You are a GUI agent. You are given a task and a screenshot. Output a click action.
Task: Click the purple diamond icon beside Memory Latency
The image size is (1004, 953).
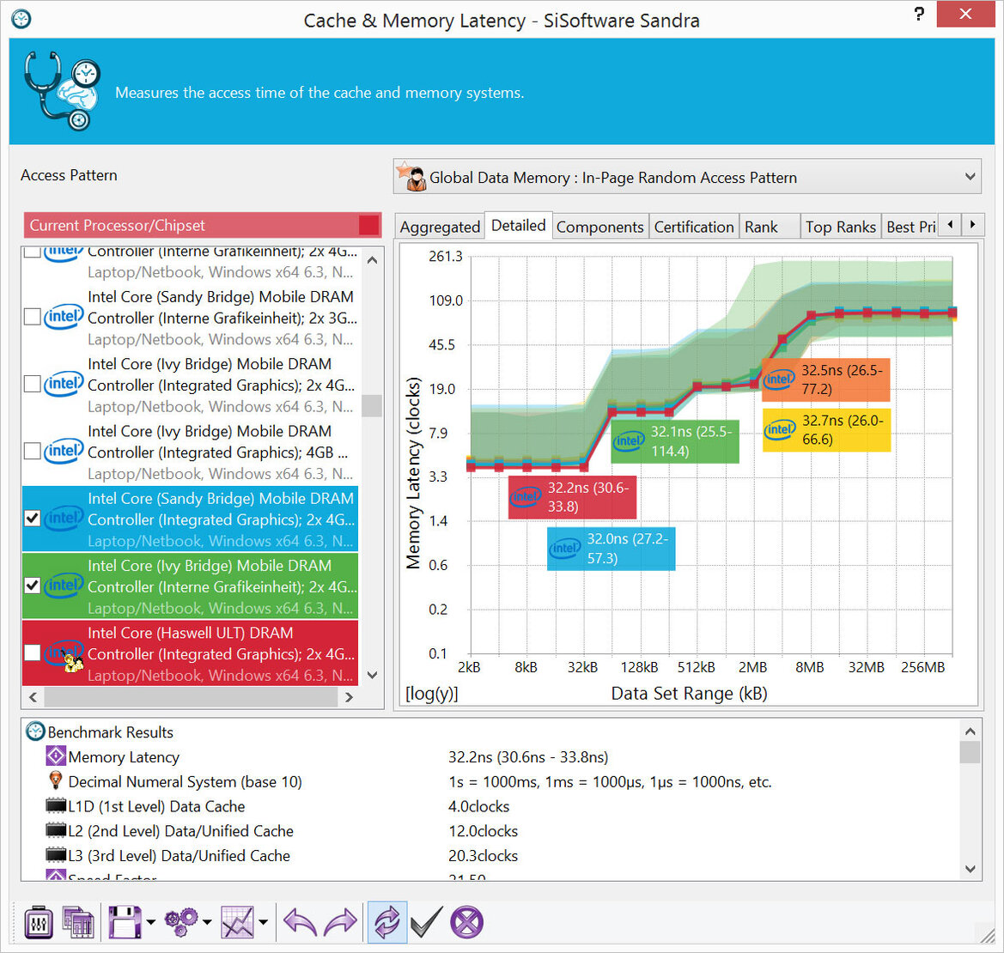pyautogui.click(x=56, y=756)
